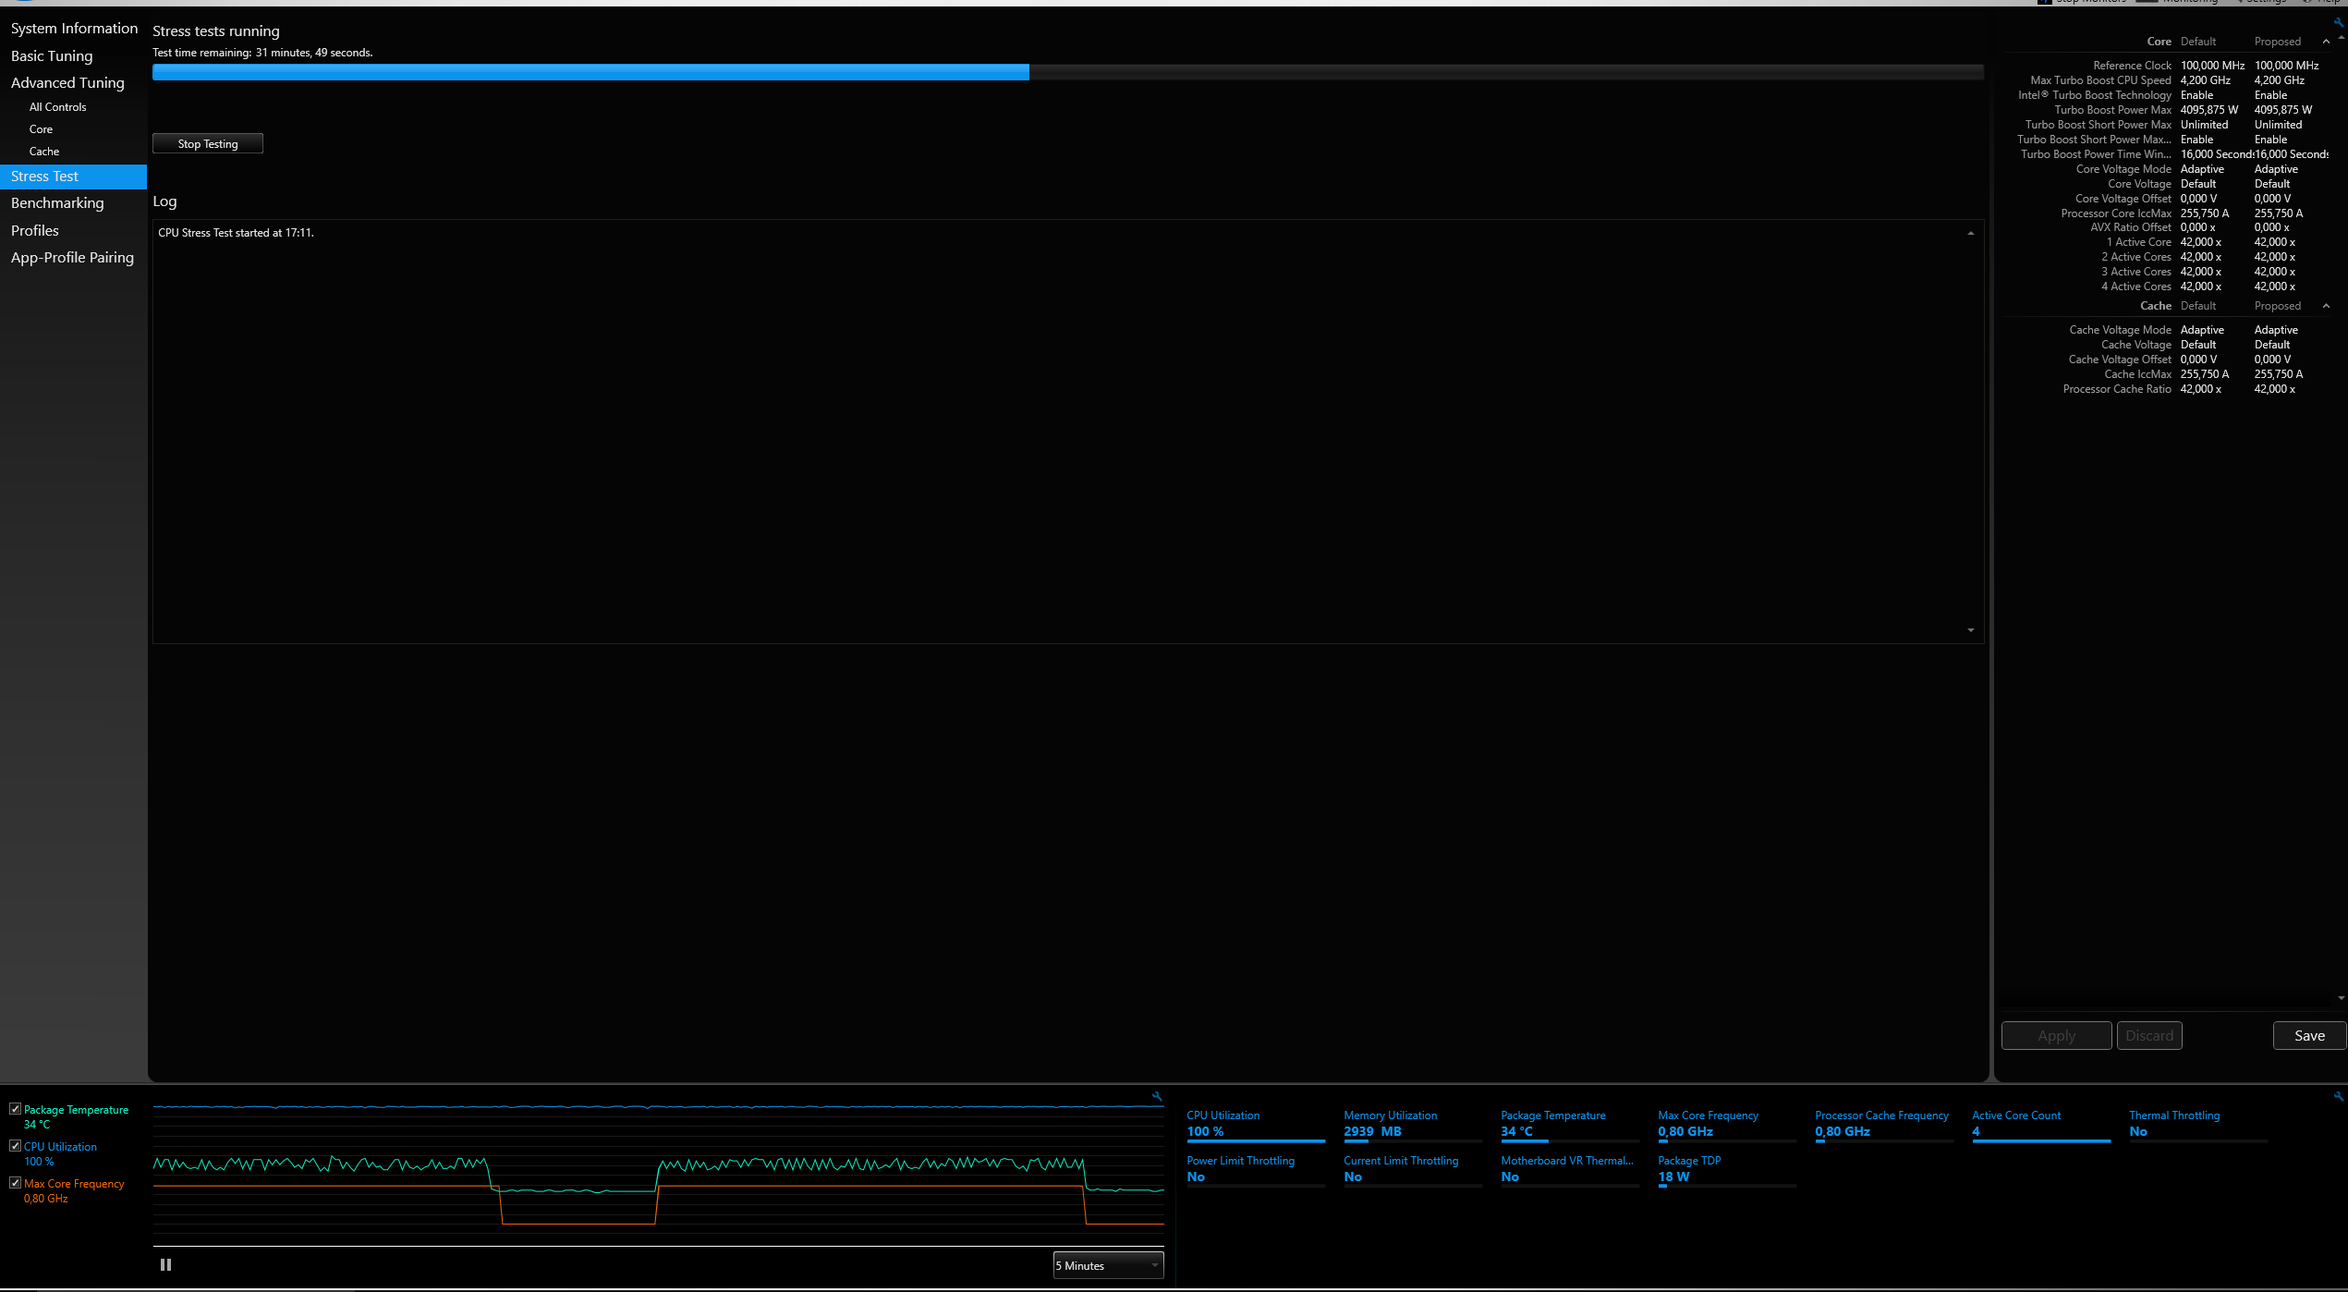The image size is (2348, 1292).
Task: Open the 5 Minutes time range dropdown
Action: [x=1108, y=1265]
